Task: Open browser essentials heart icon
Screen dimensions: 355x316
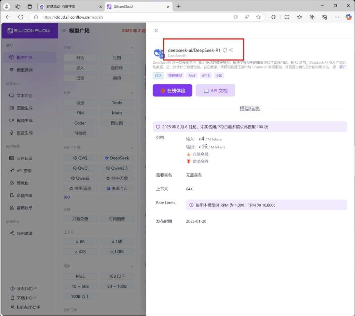Action: [324, 17]
